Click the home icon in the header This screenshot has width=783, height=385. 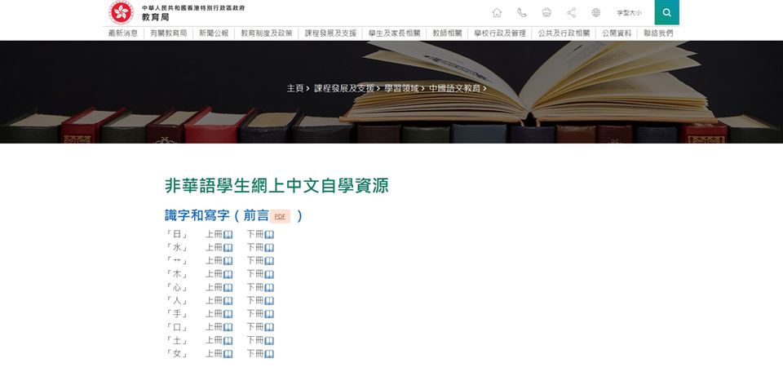(x=497, y=12)
